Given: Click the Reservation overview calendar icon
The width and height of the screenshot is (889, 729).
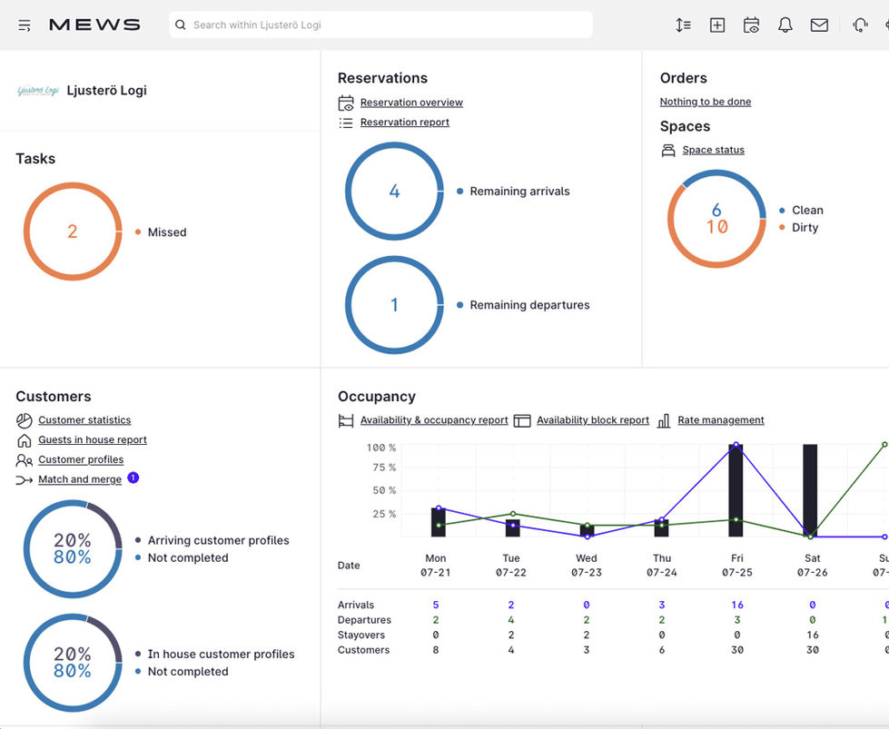Looking at the screenshot, I should (346, 103).
